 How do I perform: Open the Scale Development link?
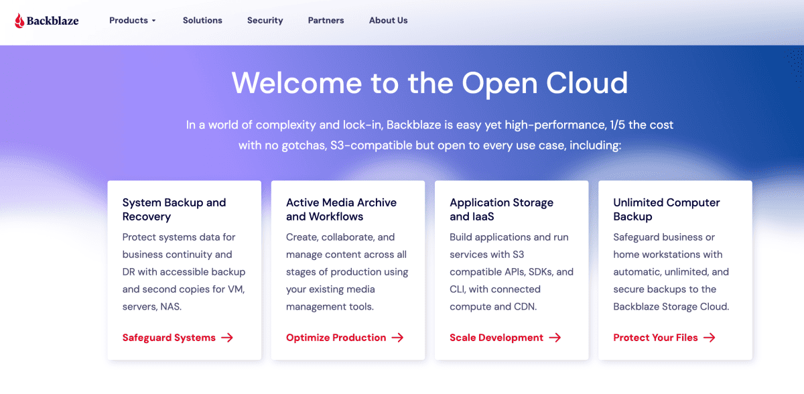[496, 338]
